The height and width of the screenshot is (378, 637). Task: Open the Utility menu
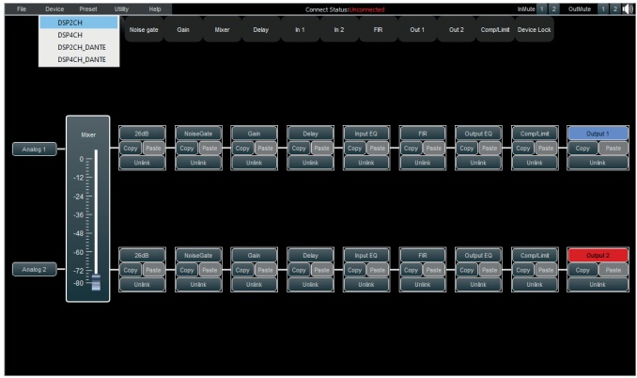point(121,8)
